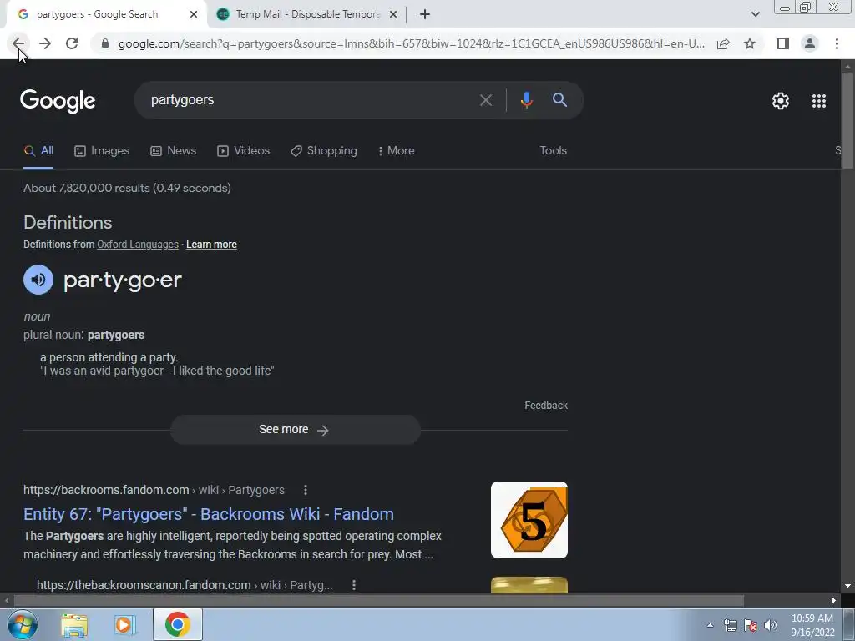Submit search with magnifier icon
The height and width of the screenshot is (641, 855).
[x=559, y=100]
